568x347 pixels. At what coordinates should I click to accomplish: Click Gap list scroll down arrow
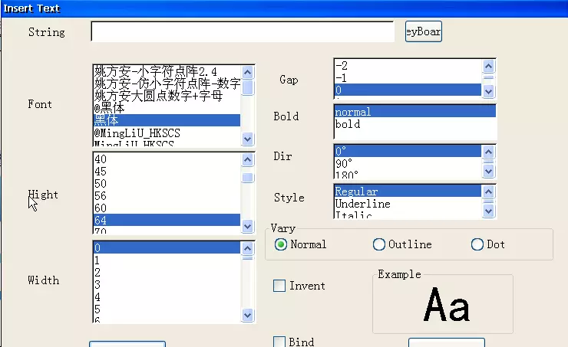[489, 91]
